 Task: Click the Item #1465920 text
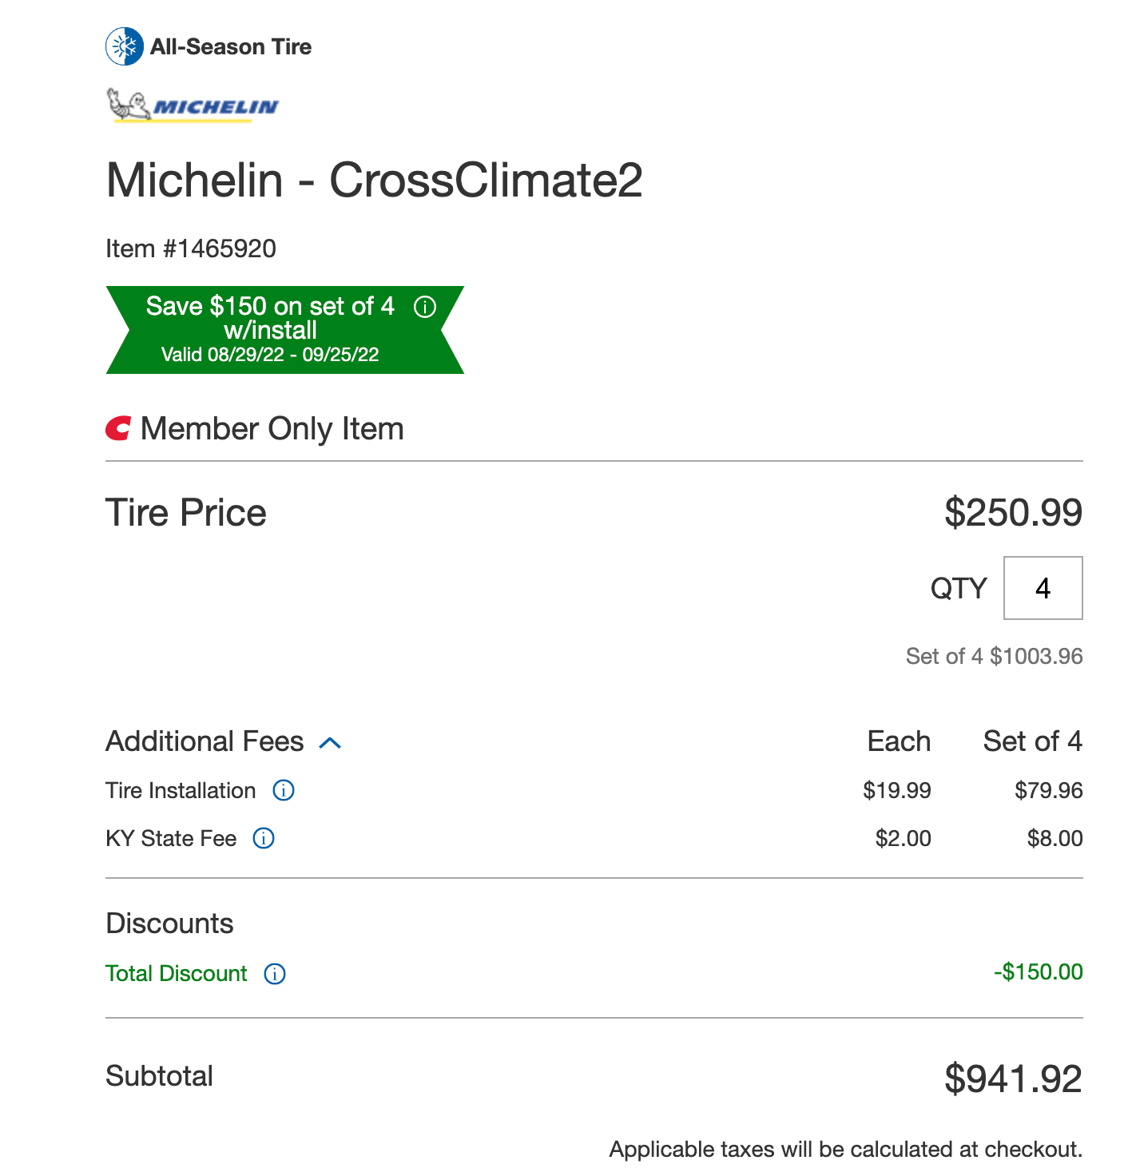click(191, 248)
